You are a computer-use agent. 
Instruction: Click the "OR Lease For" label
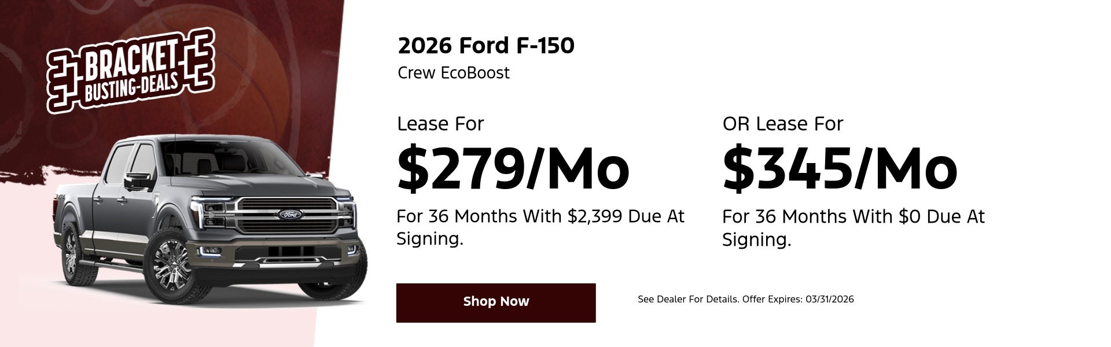(x=782, y=124)
